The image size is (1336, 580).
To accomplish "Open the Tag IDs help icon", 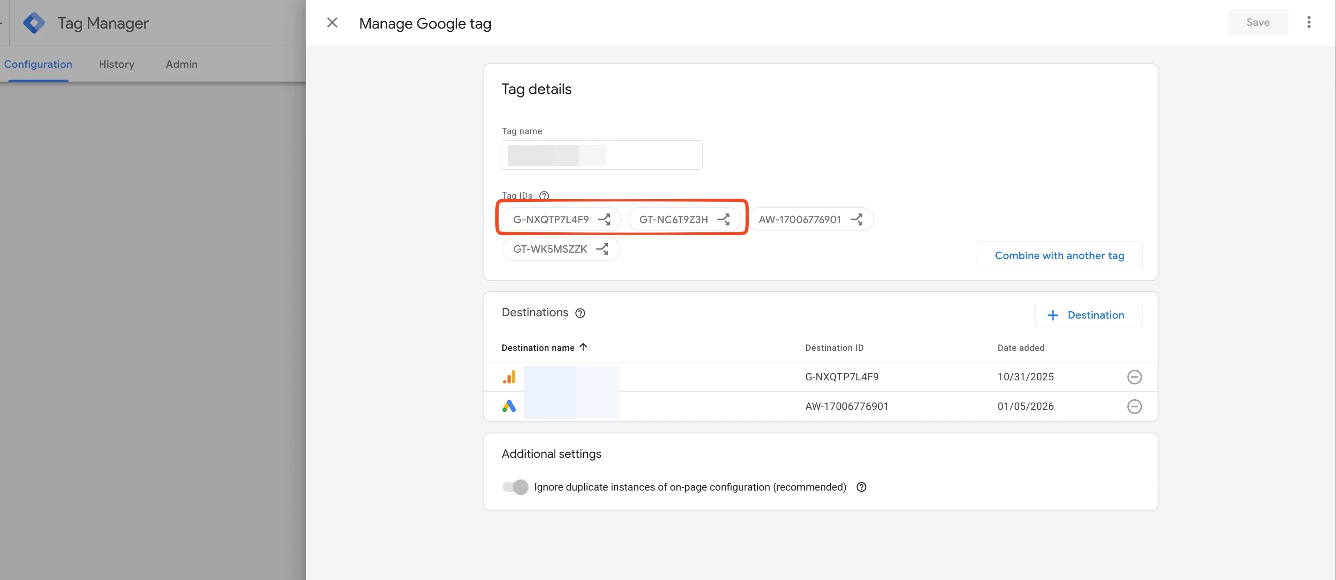I will click(x=544, y=196).
